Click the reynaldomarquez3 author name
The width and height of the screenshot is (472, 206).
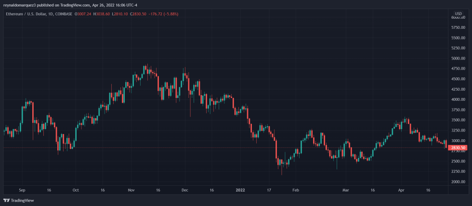(19, 5)
